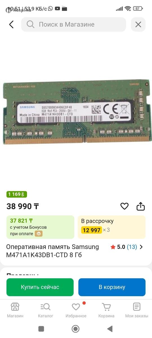Image resolution: width=152 pixels, height=338 pixels.
Task: Tap the 1 169 bonus badge
Action: point(17,194)
